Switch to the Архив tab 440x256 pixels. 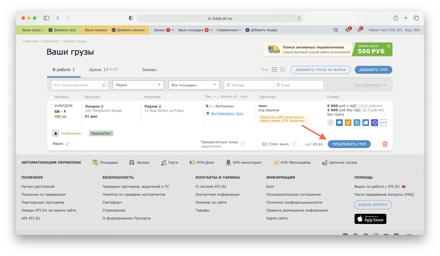(103, 70)
